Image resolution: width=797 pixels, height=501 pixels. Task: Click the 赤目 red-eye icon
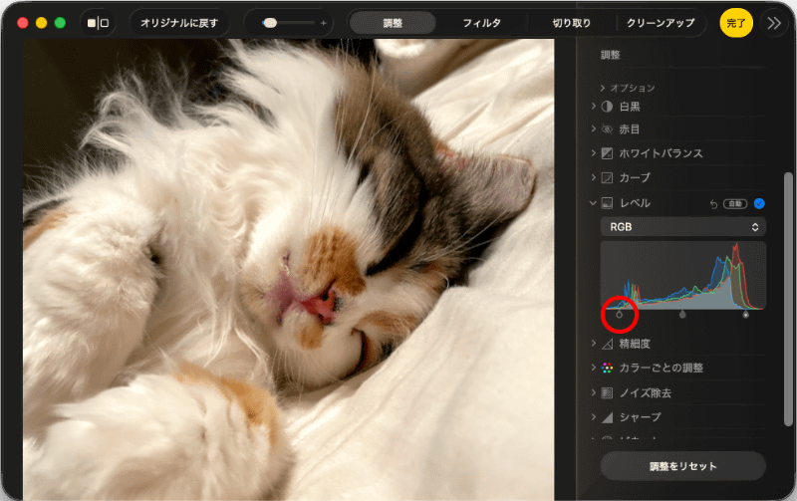coord(607,129)
